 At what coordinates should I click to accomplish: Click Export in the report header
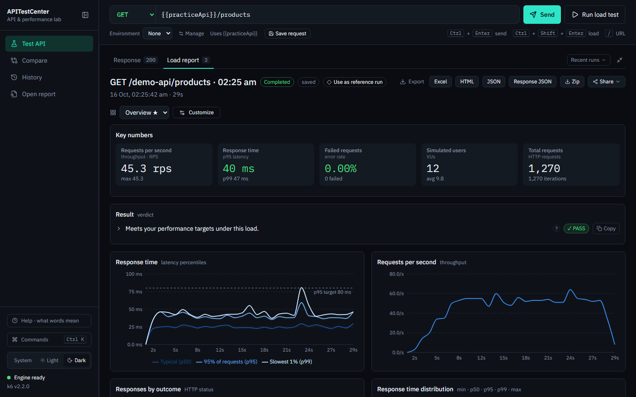click(412, 82)
